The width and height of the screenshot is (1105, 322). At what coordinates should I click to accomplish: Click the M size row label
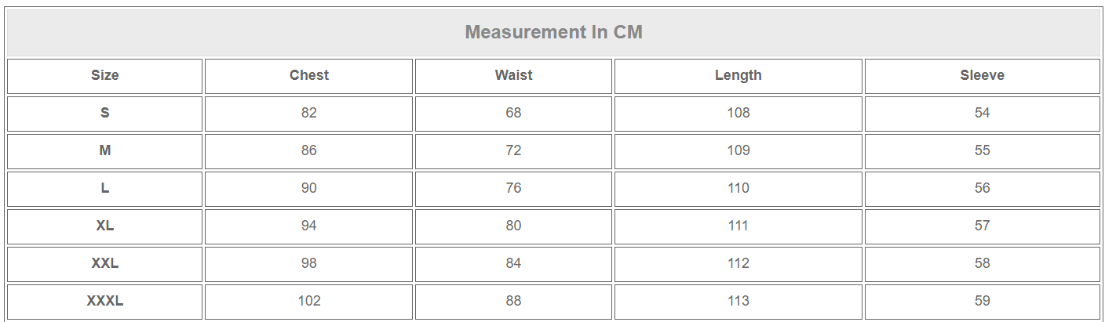[x=104, y=150]
